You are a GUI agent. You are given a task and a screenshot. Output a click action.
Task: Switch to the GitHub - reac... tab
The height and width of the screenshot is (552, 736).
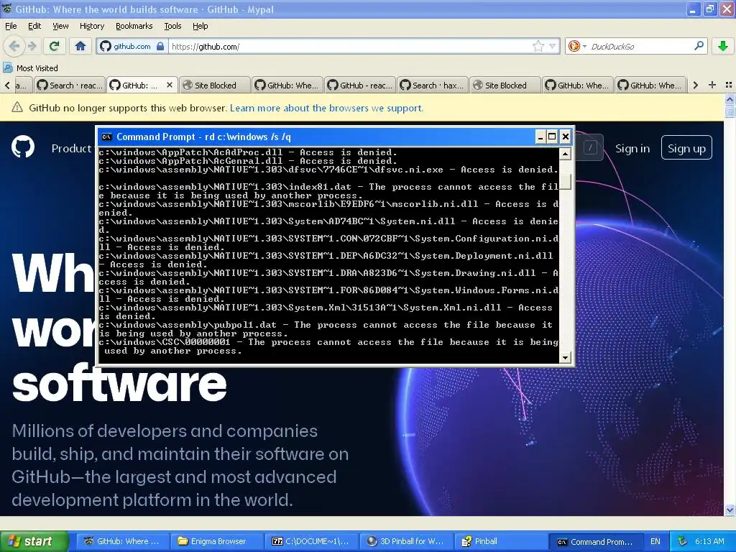click(x=360, y=85)
